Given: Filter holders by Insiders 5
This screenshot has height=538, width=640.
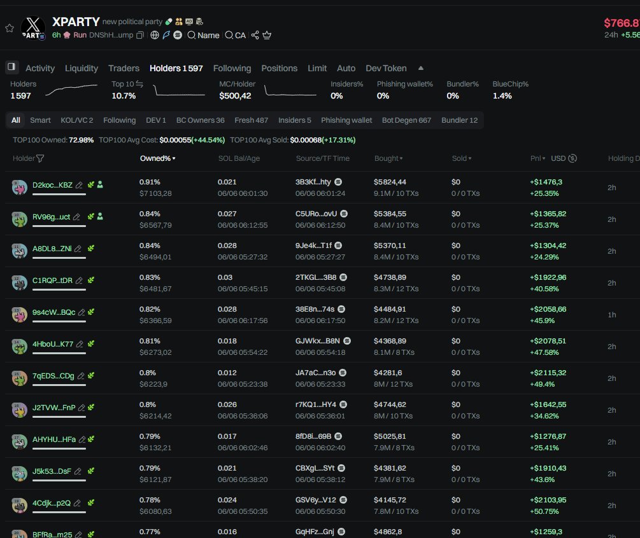Looking at the screenshot, I should [x=295, y=120].
